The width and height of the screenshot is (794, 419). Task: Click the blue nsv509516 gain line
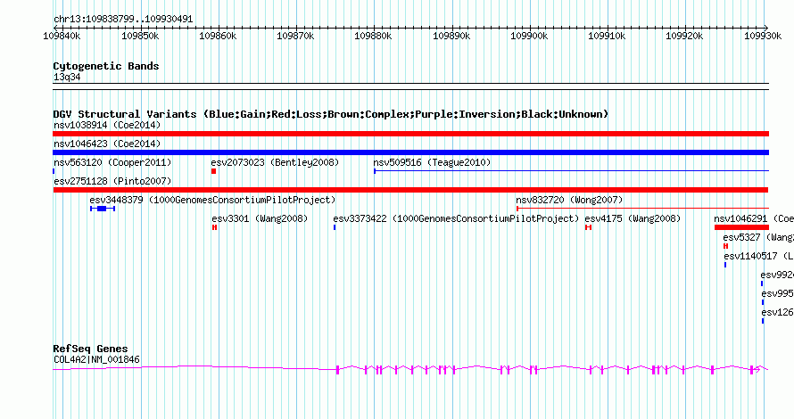[x=571, y=171]
